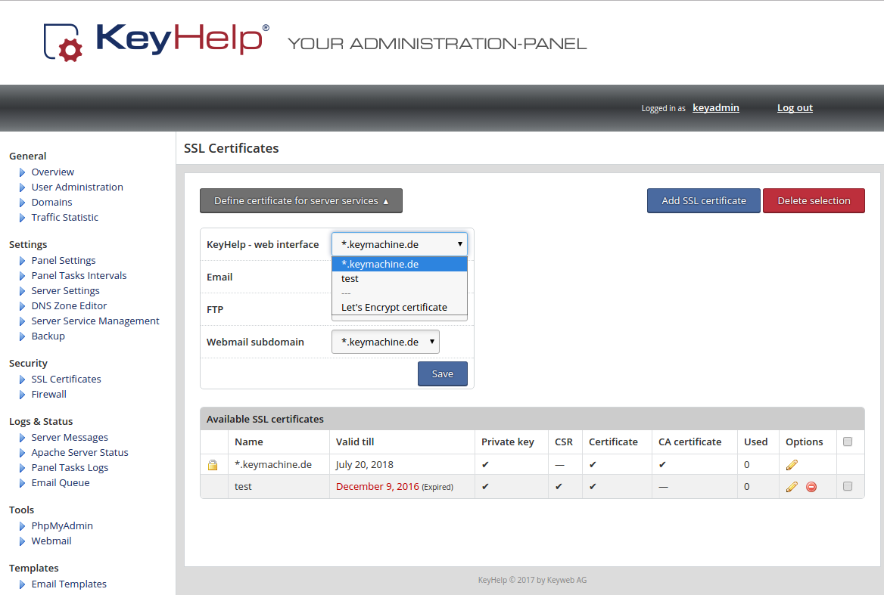
Task: Open the Webmail subdomain certificate dropdown
Action: 385,342
